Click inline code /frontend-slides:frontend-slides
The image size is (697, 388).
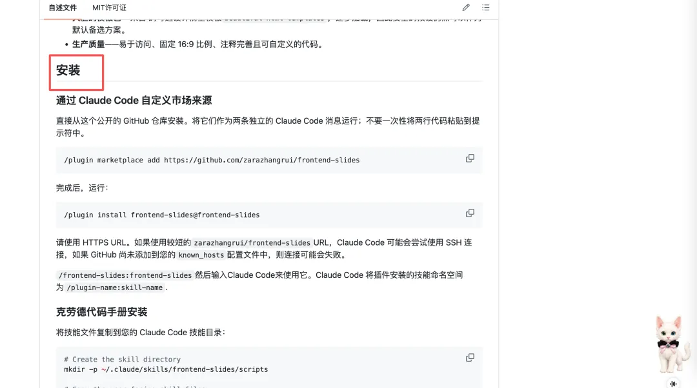coord(125,275)
